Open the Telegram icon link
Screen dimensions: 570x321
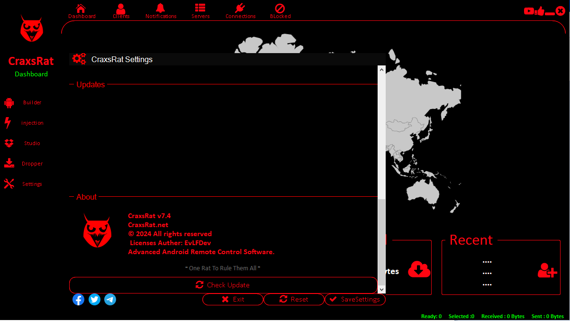pyautogui.click(x=110, y=300)
